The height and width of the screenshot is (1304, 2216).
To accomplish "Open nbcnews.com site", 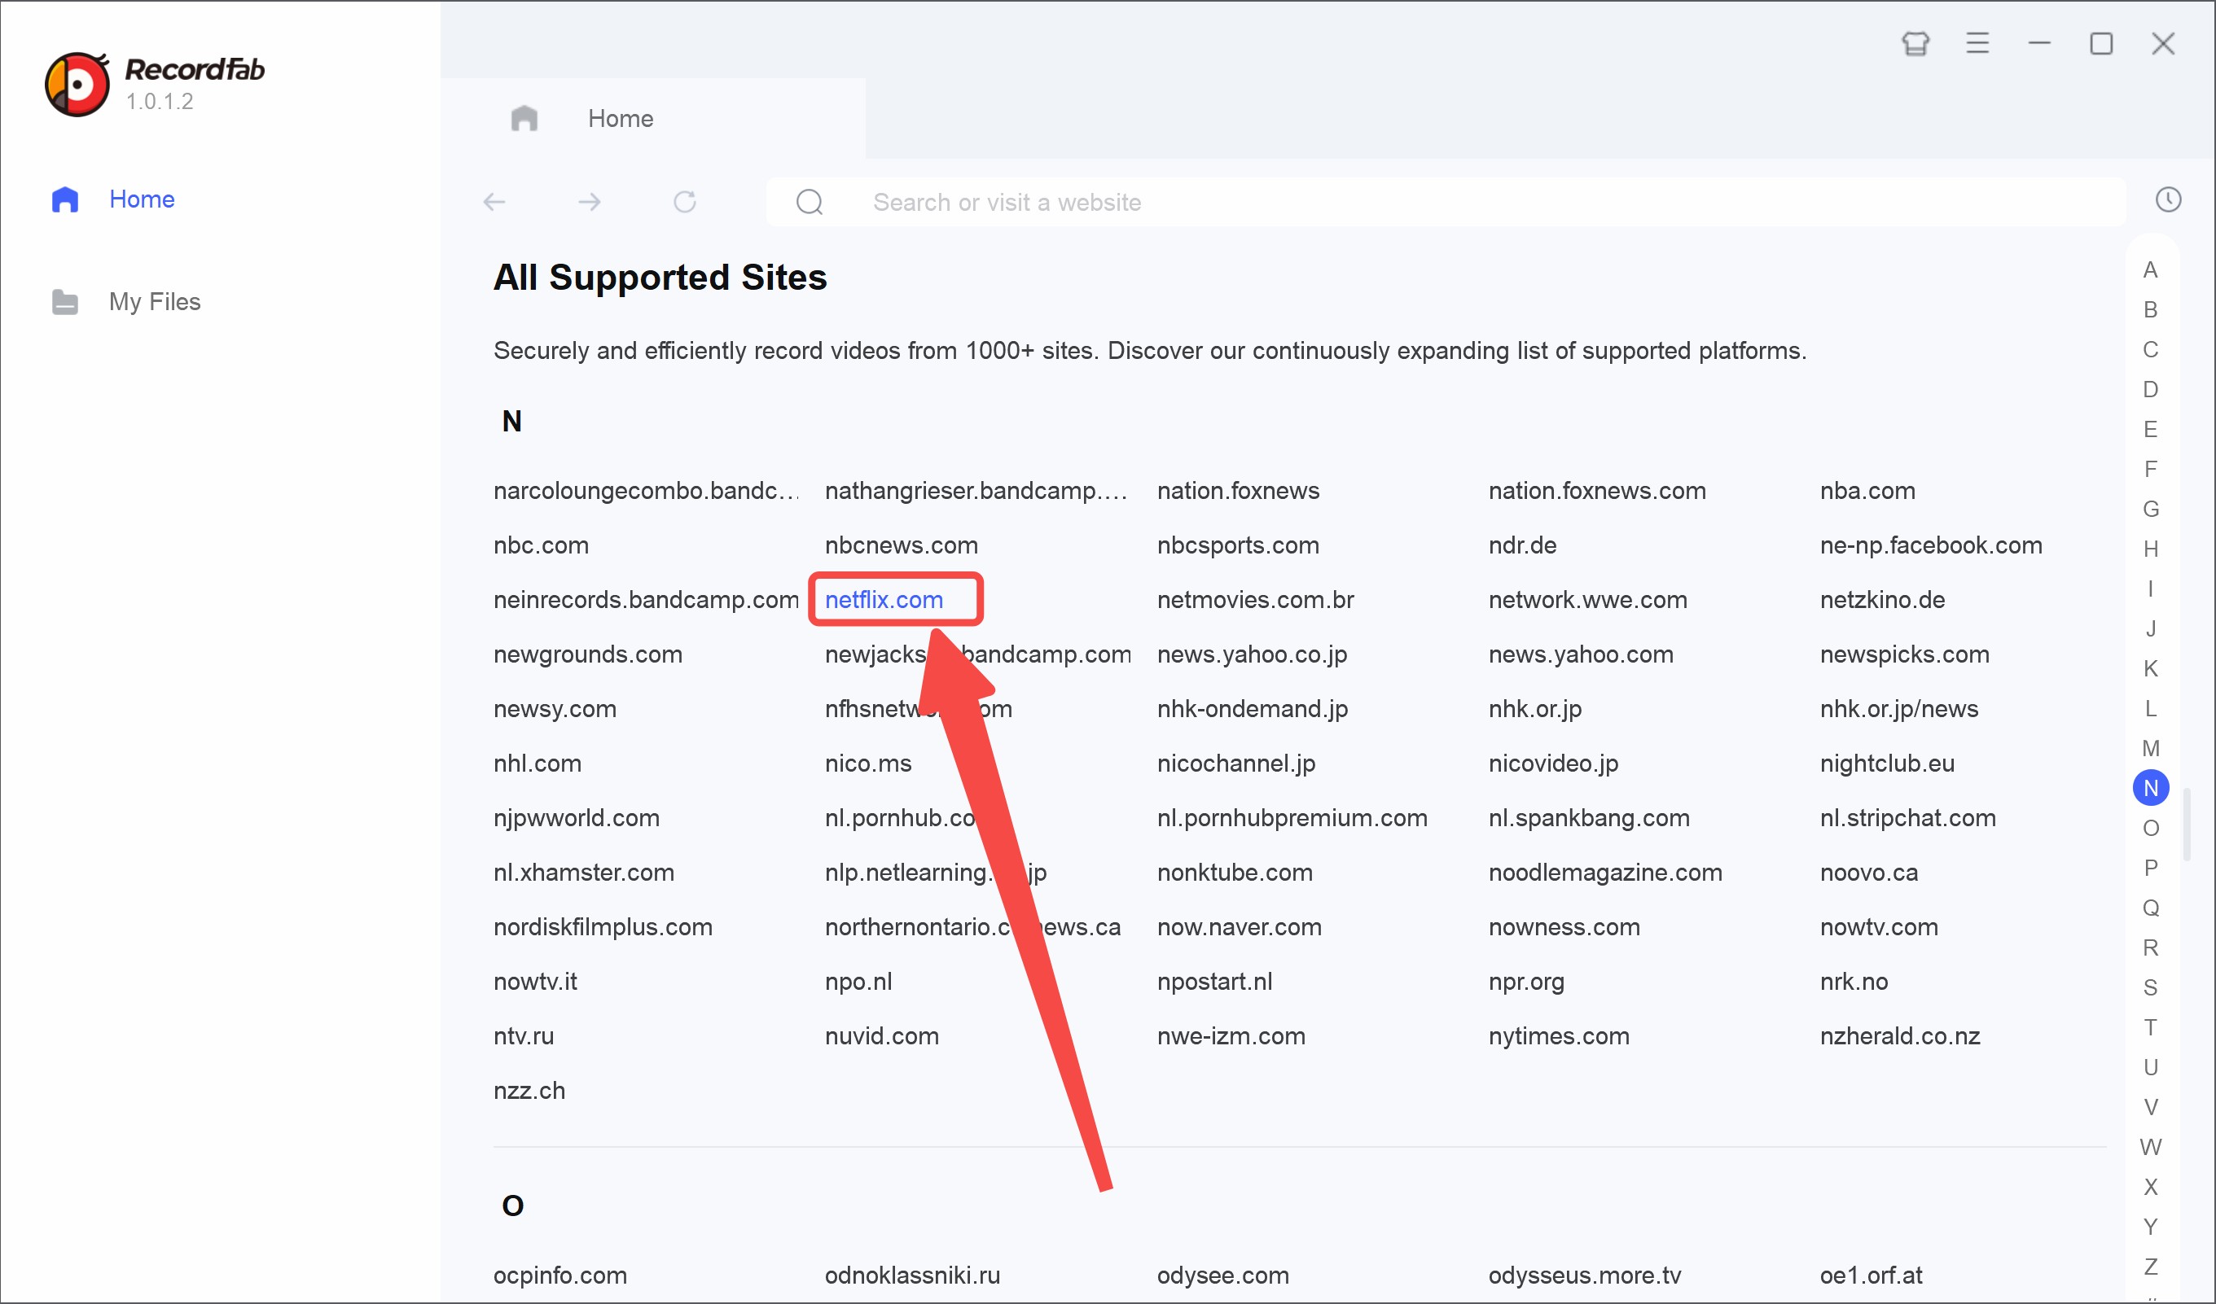I will [902, 545].
